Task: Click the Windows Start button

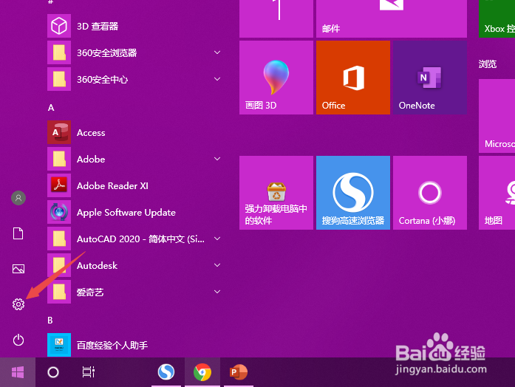Action: (18, 372)
